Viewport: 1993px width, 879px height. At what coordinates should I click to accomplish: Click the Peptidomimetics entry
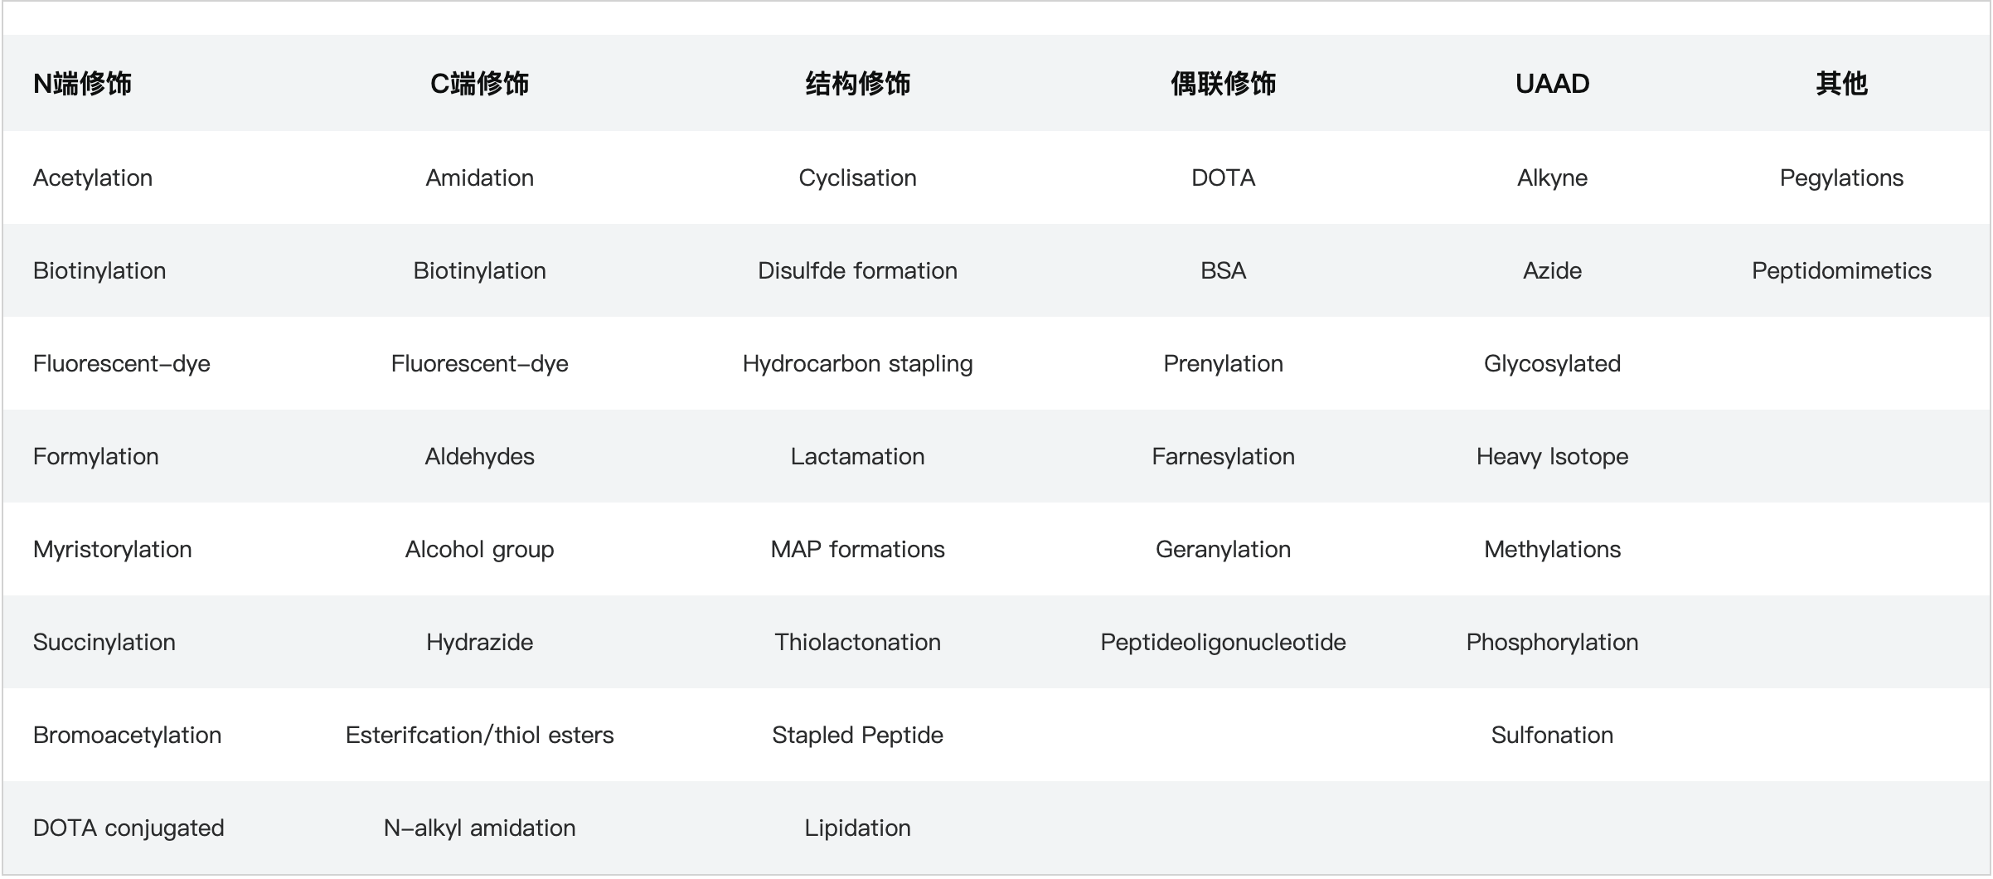tap(1841, 271)
